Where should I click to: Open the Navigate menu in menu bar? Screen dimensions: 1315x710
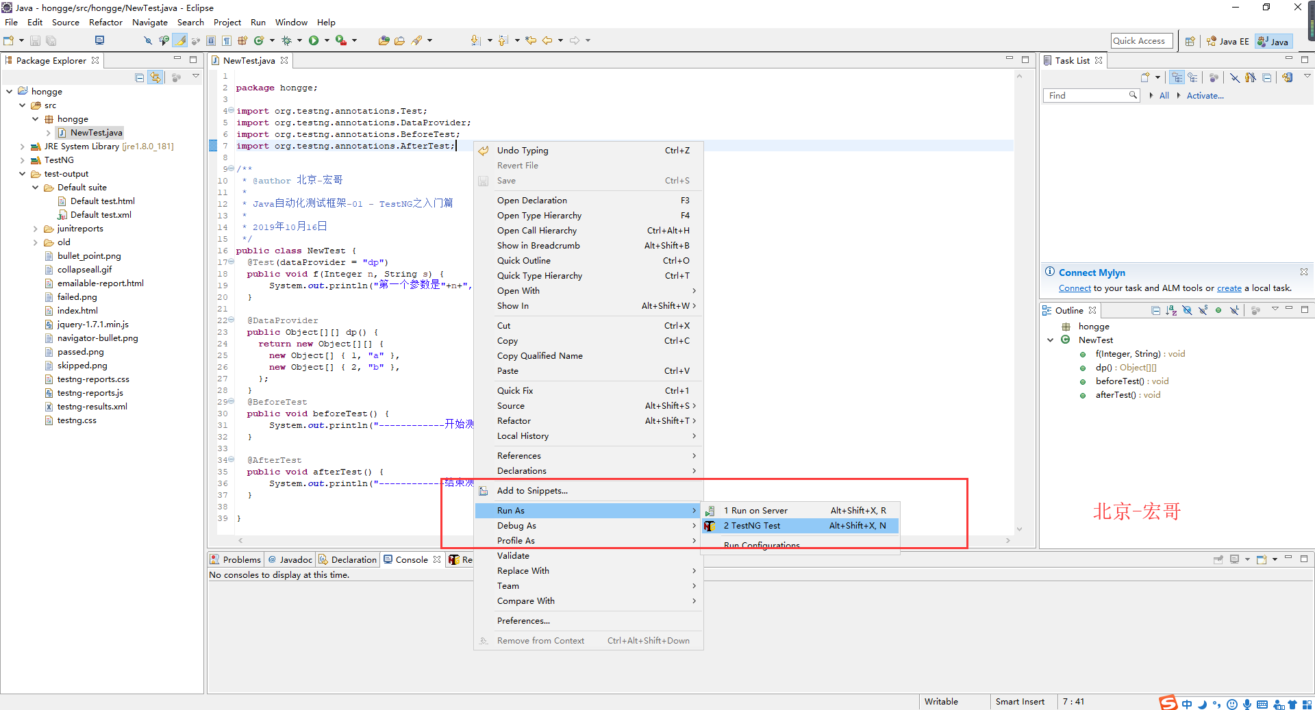click(x=150, y=22)
